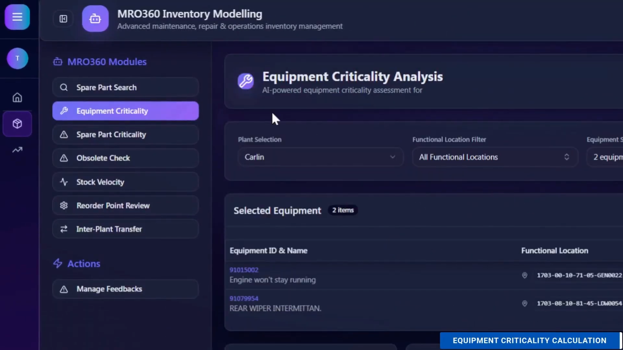Open equipment ID 91015002 link
The height and width of the screenshot is (350, 623).
[244, 270]
